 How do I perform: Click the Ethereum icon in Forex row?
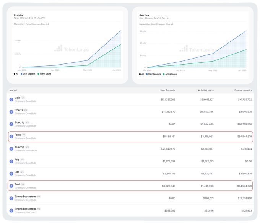[x=11, y=137]
